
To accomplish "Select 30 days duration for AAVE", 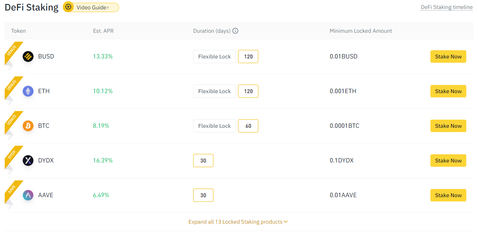I will pyautogui.click(x=203, y=195).
